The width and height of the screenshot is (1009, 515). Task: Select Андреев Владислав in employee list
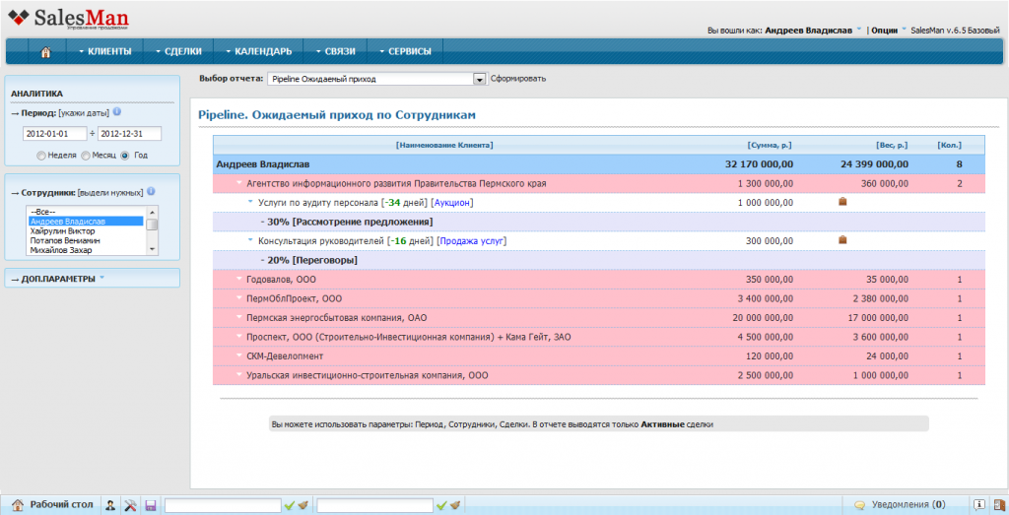point(87,222)
